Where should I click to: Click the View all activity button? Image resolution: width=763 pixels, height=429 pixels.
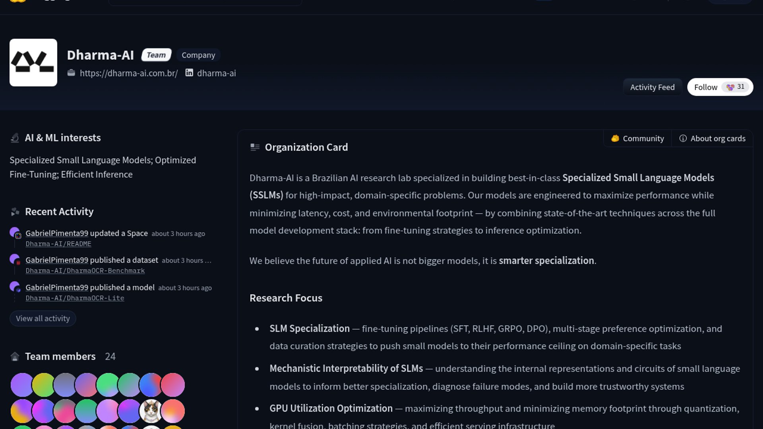point(43,318)
